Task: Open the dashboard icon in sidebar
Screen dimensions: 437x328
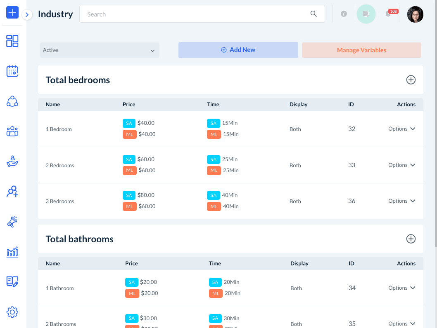Action: click(12, 41)
